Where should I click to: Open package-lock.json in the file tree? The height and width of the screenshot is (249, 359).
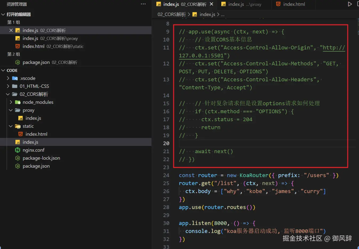tap(76, 158)
